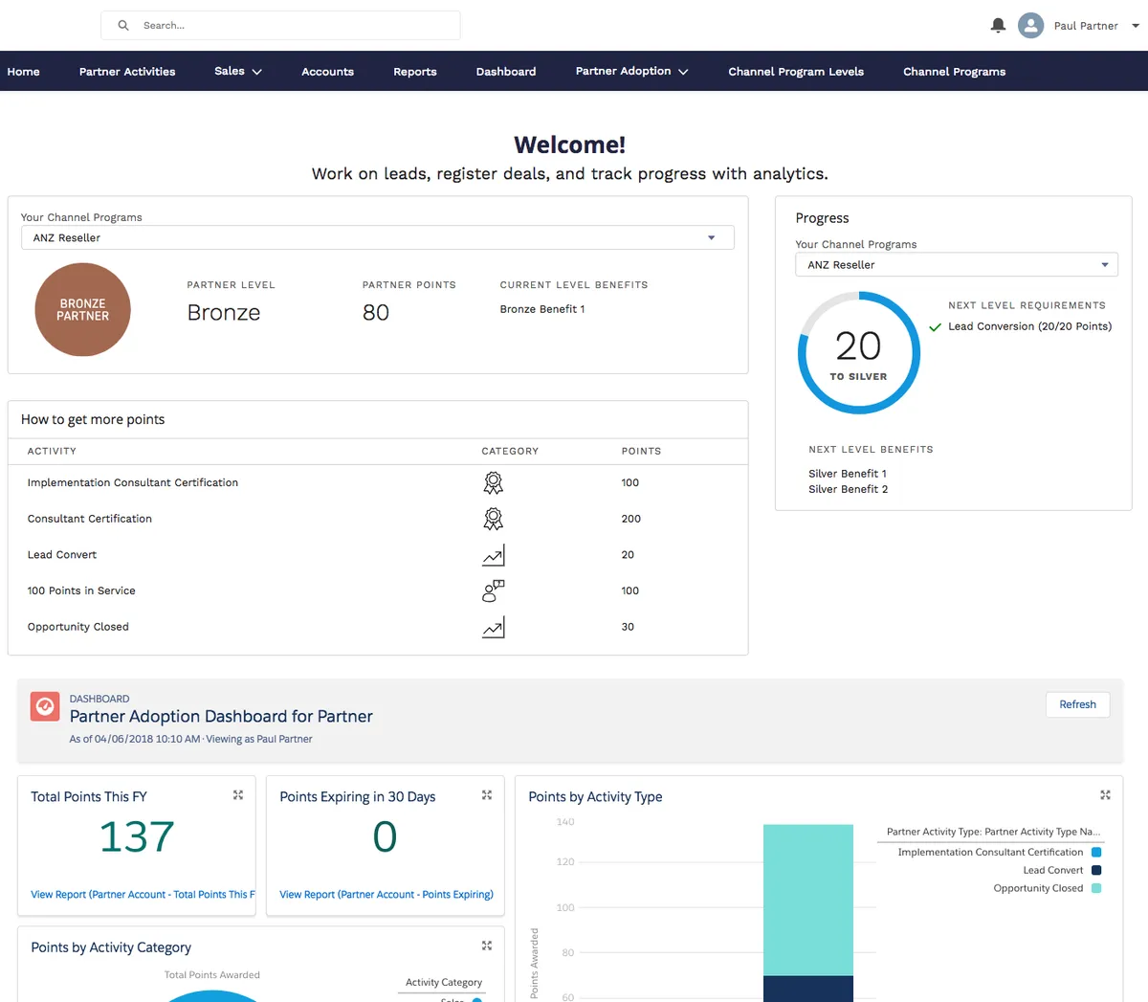Image resolution: width=1148 pixels, height=1002 pixels.
Task: Switch to the Dashboard tab
Action: pyautogui.click(x=506, y=72)
